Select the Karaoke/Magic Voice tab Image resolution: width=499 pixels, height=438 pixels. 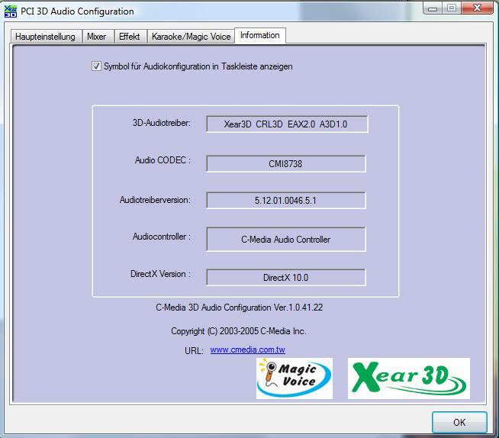[191, 37]
